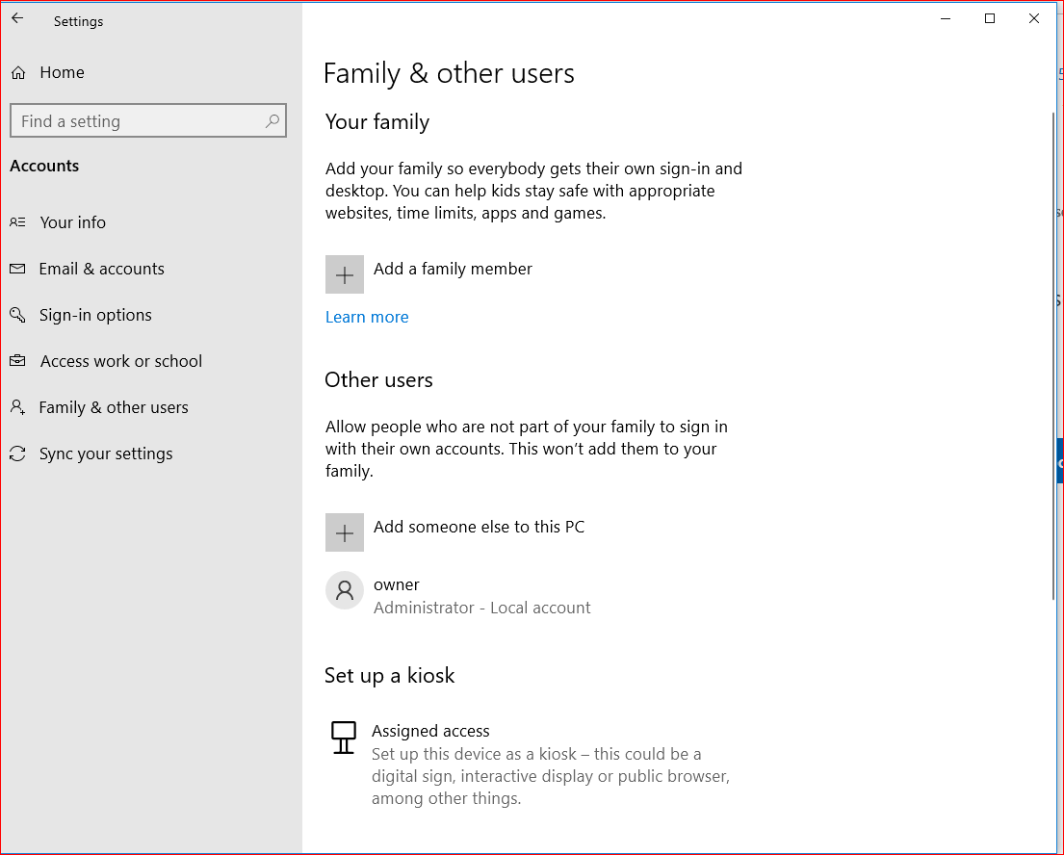Click the Home icon in the sidebar
This screenshot has height=855, width=1064.
[x=18, y=71]
